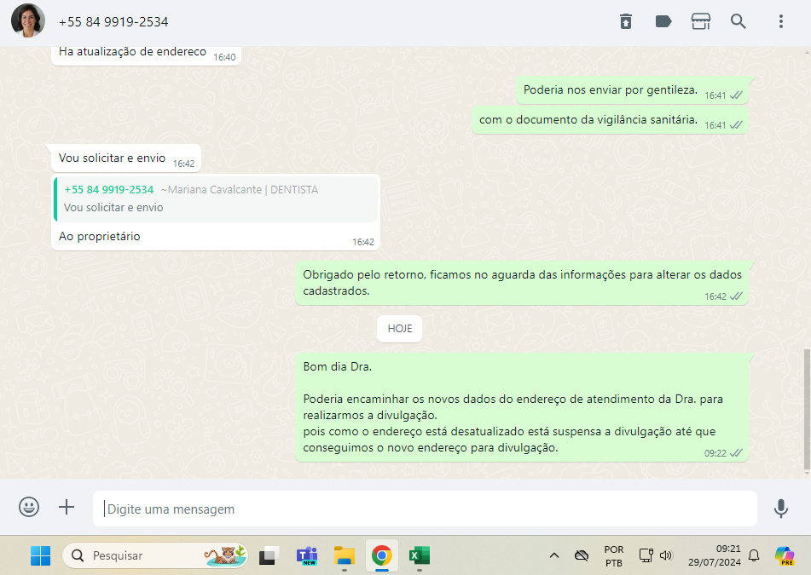The image size is (811, 575).
Task: Toggle the volume speaker tray icon
Action: point(666,555)
